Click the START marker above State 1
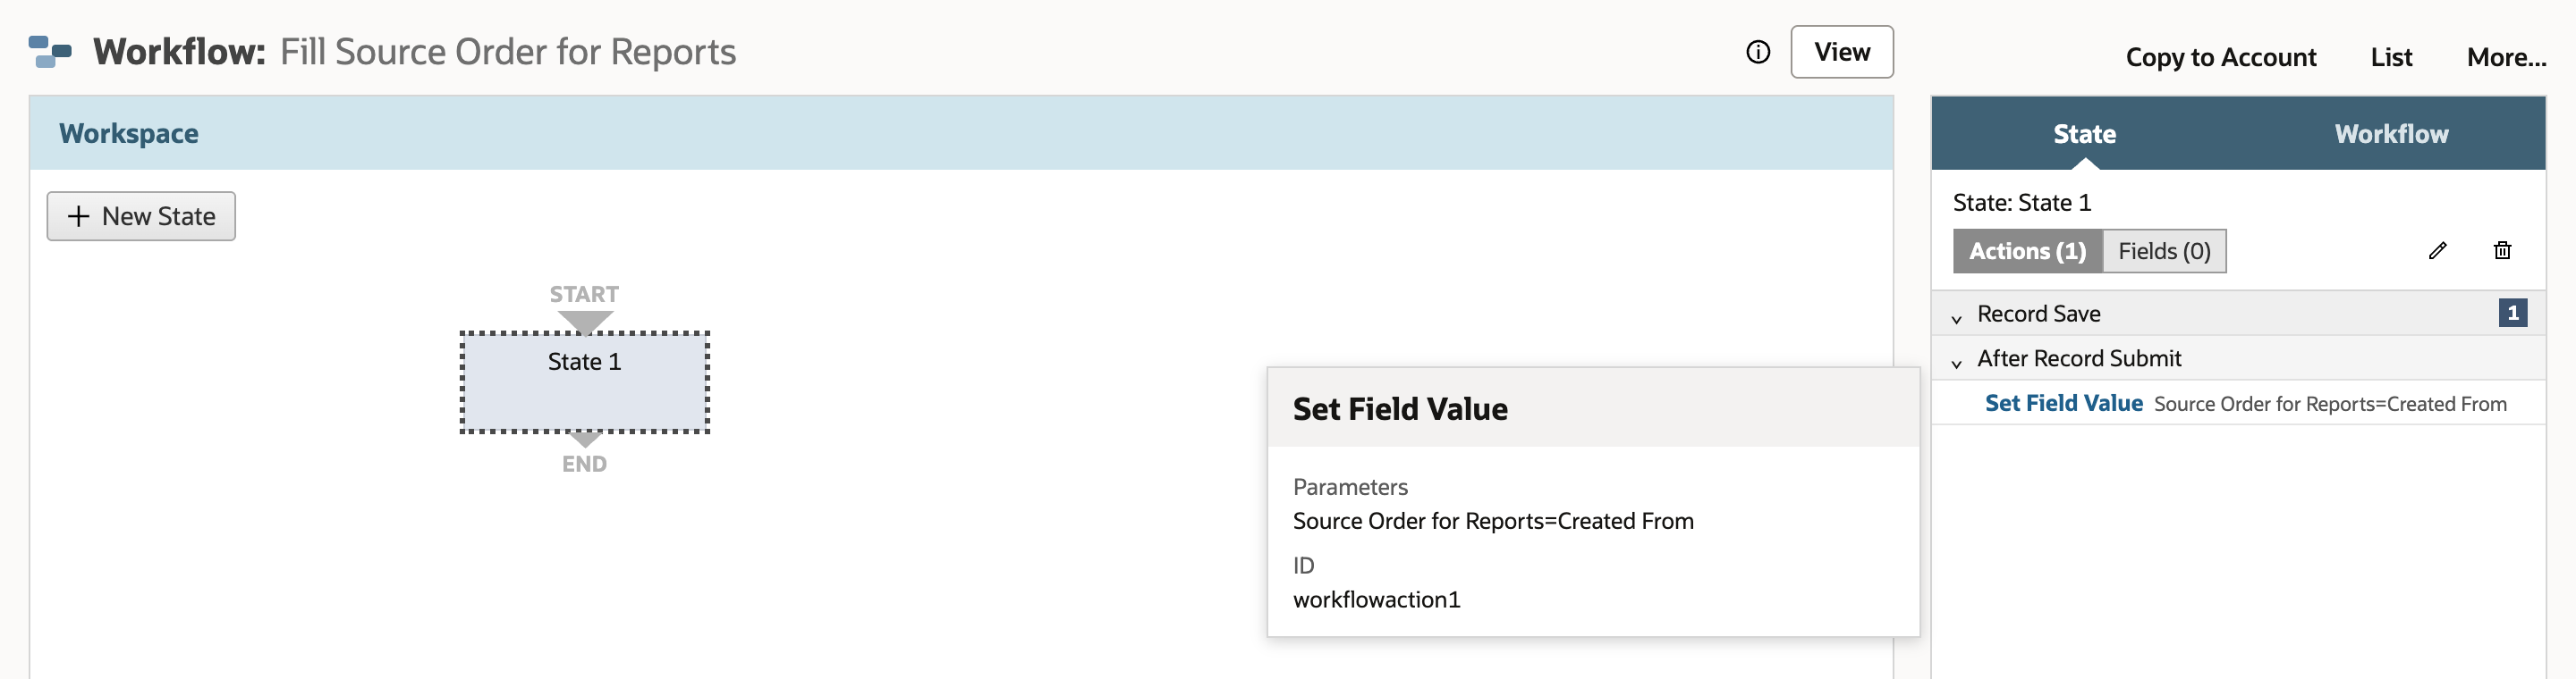 tap(584, 295)
